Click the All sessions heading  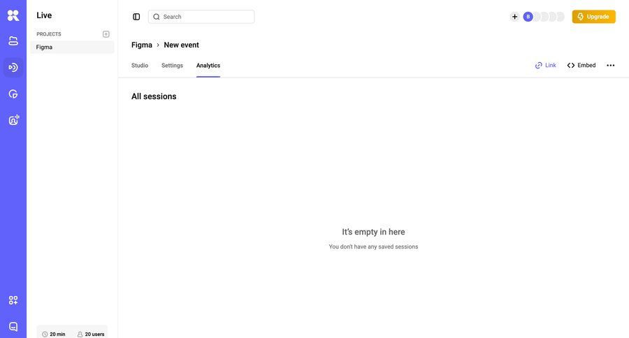[154, 96]
